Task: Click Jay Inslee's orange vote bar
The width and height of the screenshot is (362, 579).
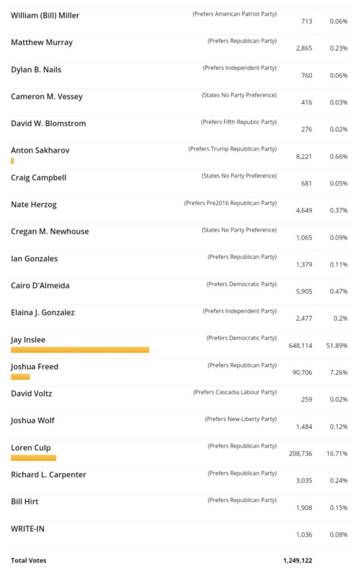Action: click(80, 350)
